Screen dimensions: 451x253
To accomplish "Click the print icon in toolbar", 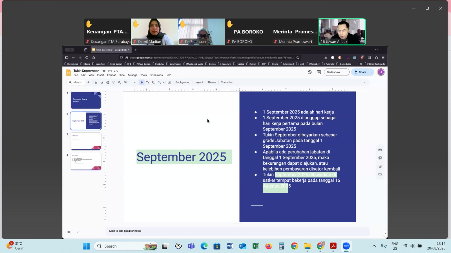I will coord(108,83).
